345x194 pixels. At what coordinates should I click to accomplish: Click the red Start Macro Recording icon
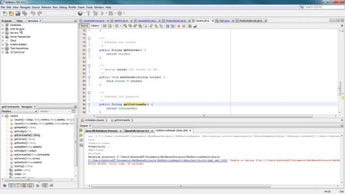[178, 26]
